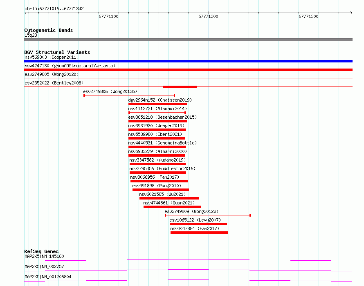This screenshot has width=364, height=286.
Task: Open the upper esv2749805 (Wong2012b) variant label
Action: (52, 74)
